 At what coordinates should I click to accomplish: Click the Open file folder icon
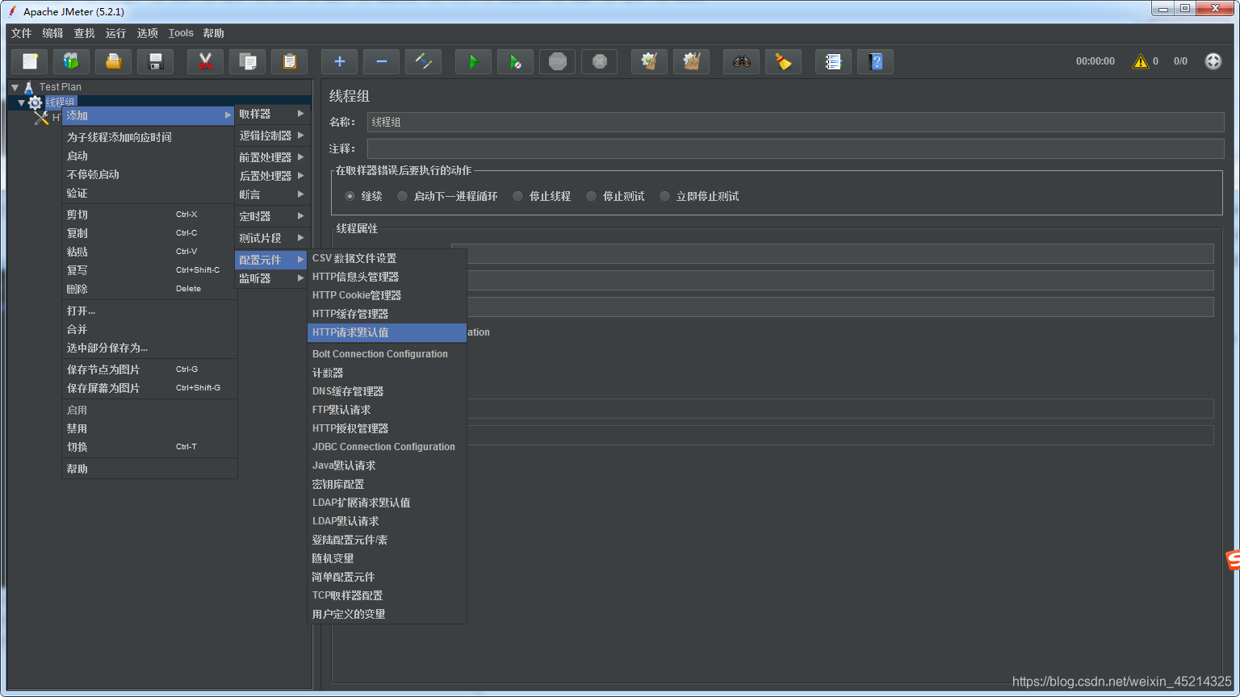(114, 61)
